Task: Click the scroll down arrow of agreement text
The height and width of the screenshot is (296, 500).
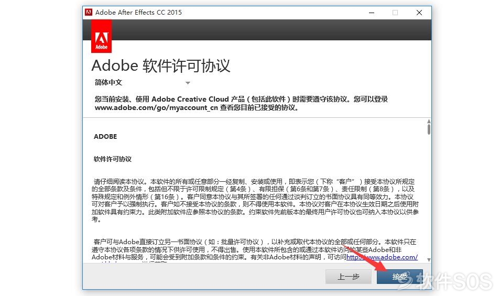Action: pos(429,260)
